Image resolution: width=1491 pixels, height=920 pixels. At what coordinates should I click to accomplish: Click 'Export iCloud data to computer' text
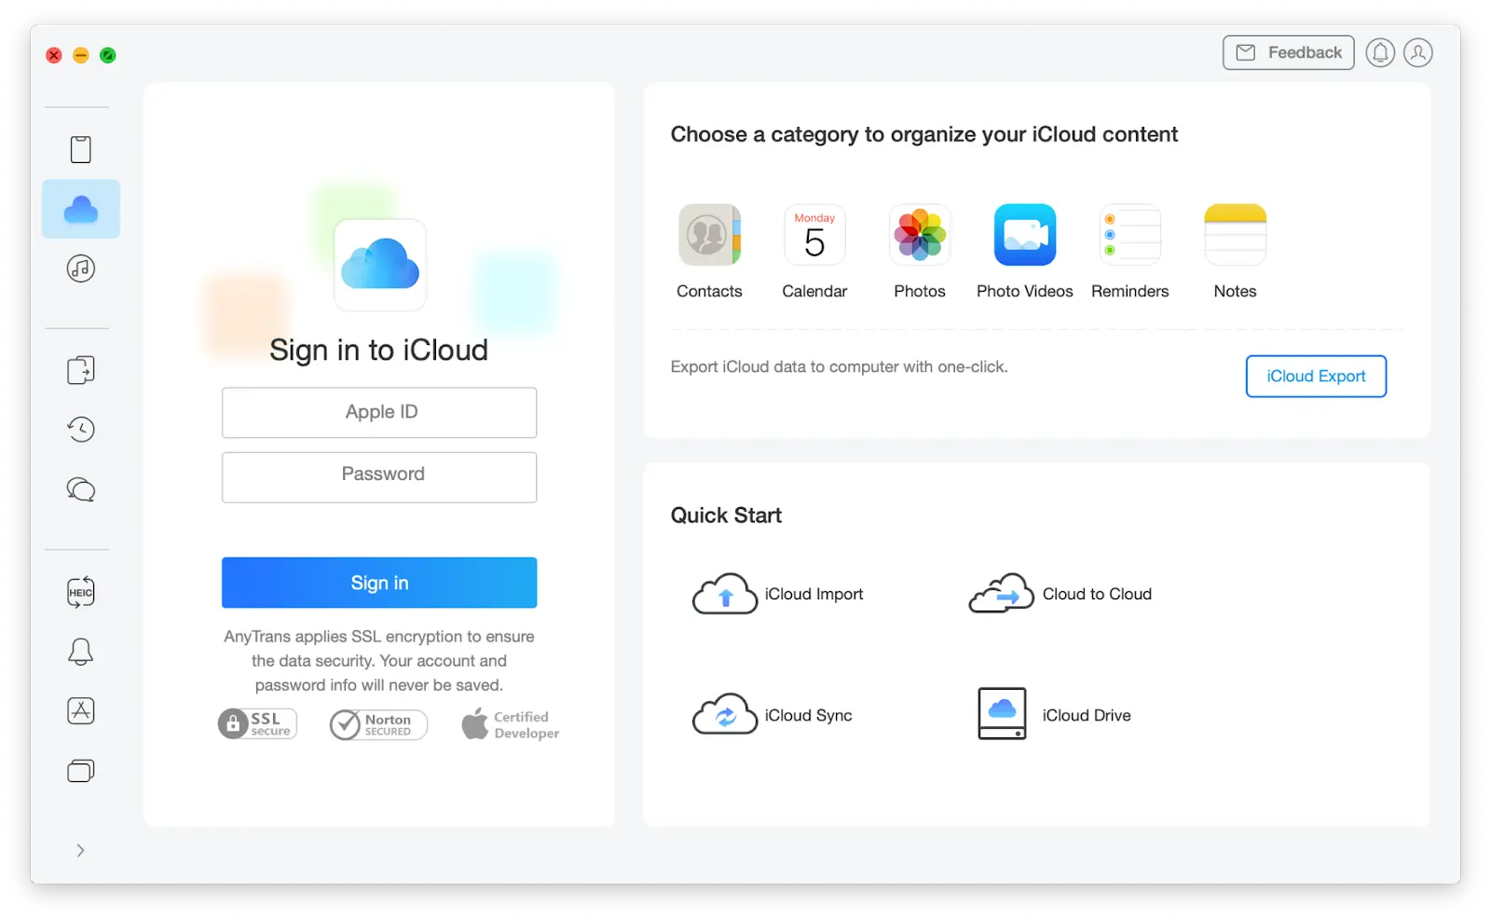[x=839, y=367]
